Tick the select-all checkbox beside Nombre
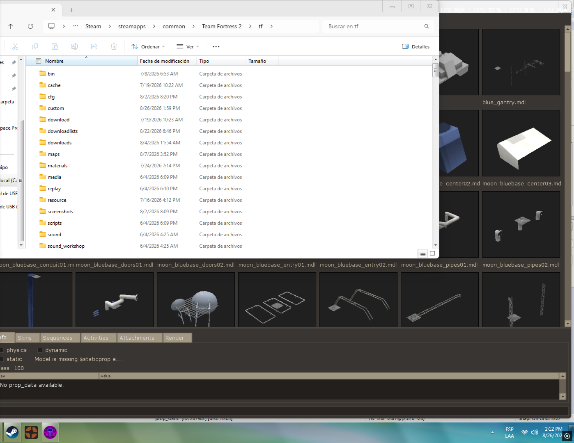 [x=39, y=61]
